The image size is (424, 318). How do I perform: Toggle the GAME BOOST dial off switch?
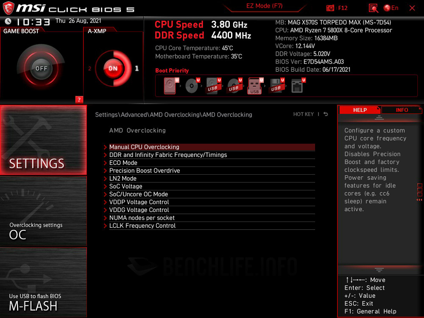coord(41,68)
